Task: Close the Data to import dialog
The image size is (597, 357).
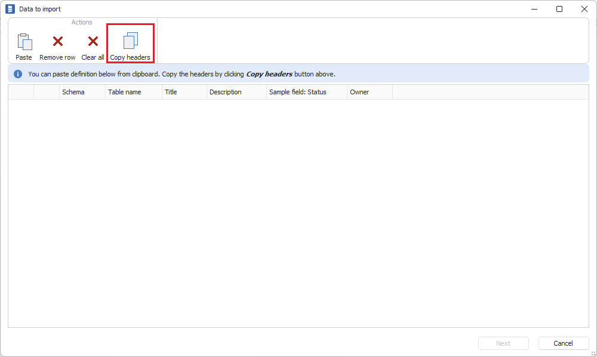Action: tap(584, 9)
